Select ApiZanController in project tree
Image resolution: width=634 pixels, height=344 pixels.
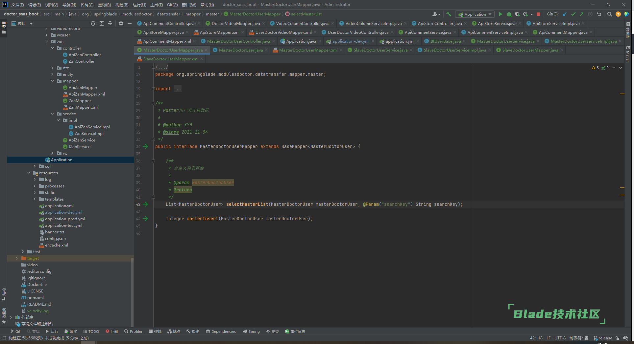click(85, 54)
